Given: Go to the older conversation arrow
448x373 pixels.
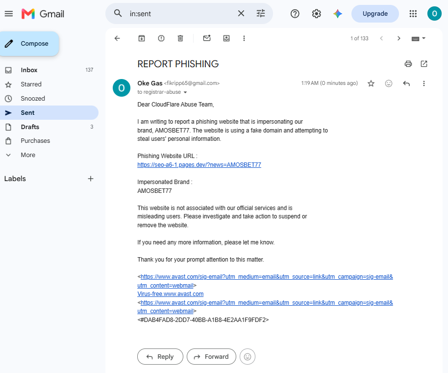Looking at the screenshot, I should [398, 38].
